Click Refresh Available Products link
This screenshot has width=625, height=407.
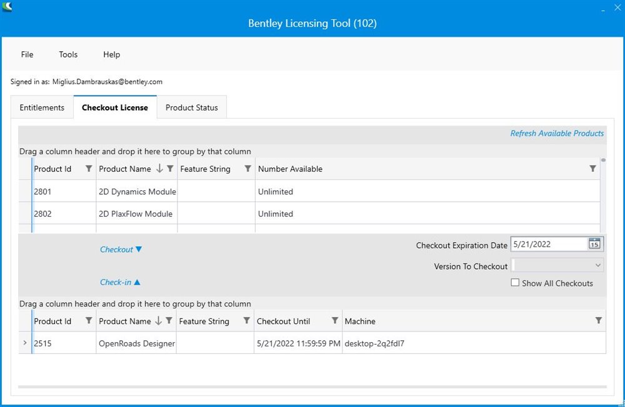coord(557,133)
